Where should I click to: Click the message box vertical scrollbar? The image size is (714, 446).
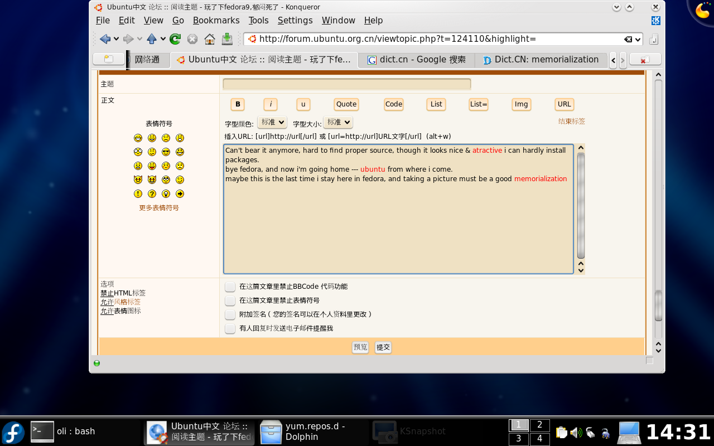[581, 209]
